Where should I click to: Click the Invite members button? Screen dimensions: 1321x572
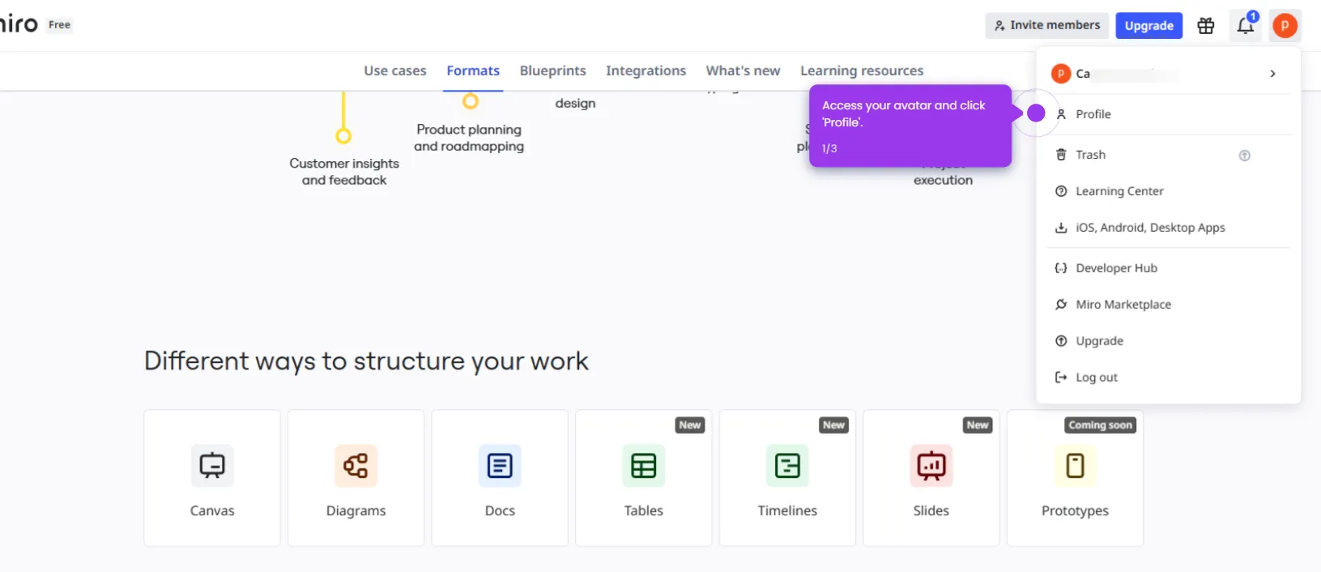click(x=1047, y=26)
